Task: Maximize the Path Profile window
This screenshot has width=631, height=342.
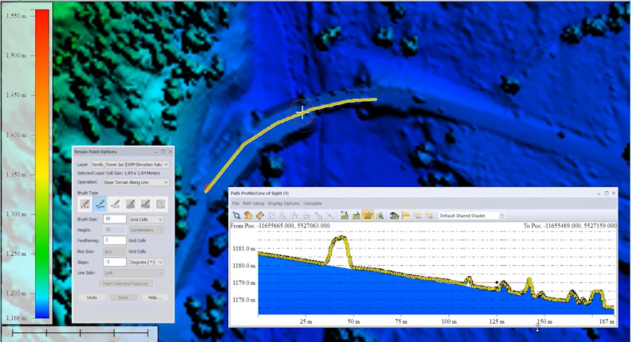Action: pos(606,193)
